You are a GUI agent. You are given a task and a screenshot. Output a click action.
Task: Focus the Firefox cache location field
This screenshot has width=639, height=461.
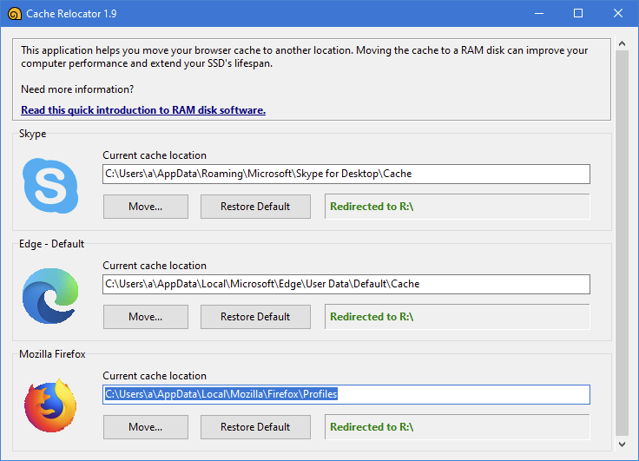coord(346,394)
